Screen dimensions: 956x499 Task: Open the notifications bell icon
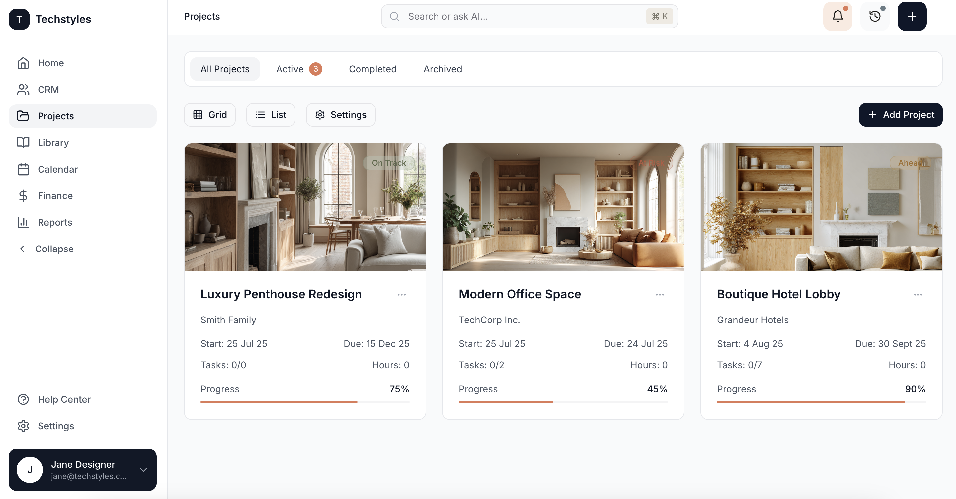(x=837, y=16)
